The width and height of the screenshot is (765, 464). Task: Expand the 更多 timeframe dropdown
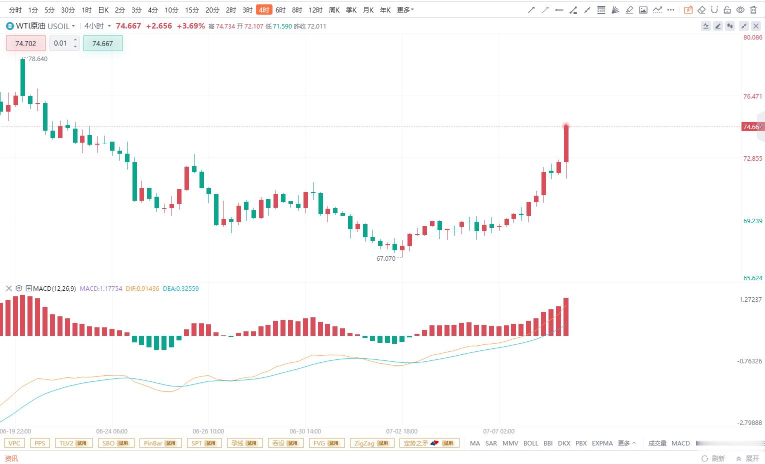coord(405,10)
